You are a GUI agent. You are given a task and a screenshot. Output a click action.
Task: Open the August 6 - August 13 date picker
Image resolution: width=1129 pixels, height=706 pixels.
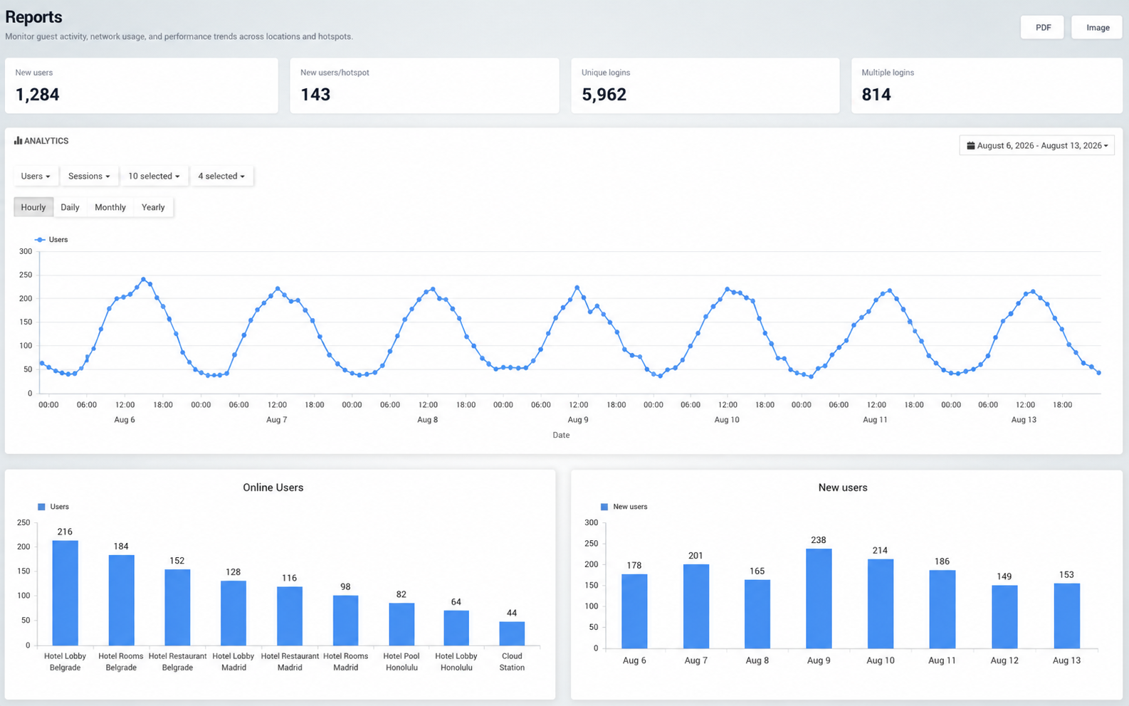(x=1036, y=145)
